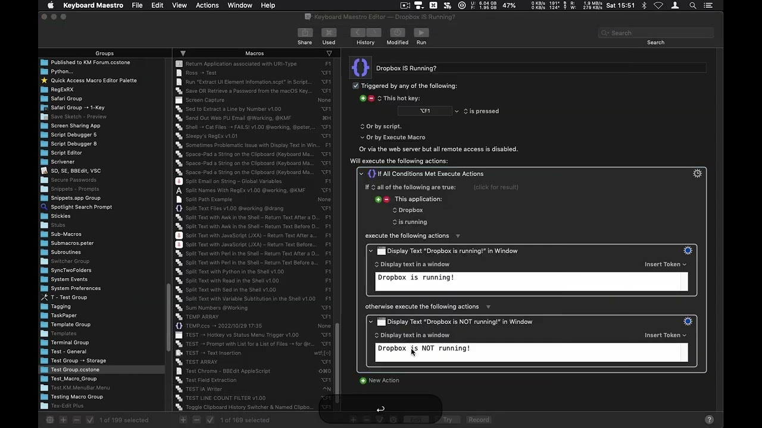This screenshot has height=428, width=762.
Task: Open Wi-Fi menu bar icon
Action: click(658, 5)
